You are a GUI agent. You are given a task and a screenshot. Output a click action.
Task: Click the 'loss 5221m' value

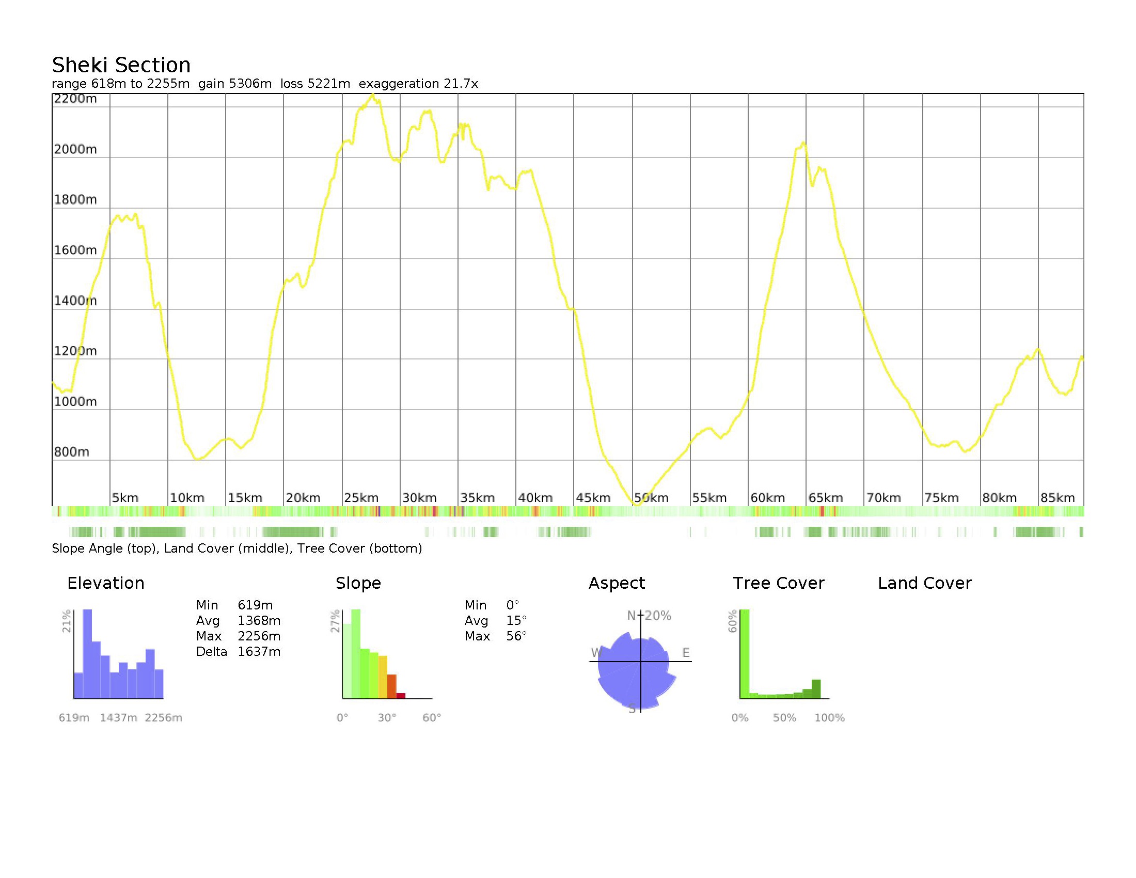coord(315,84)
